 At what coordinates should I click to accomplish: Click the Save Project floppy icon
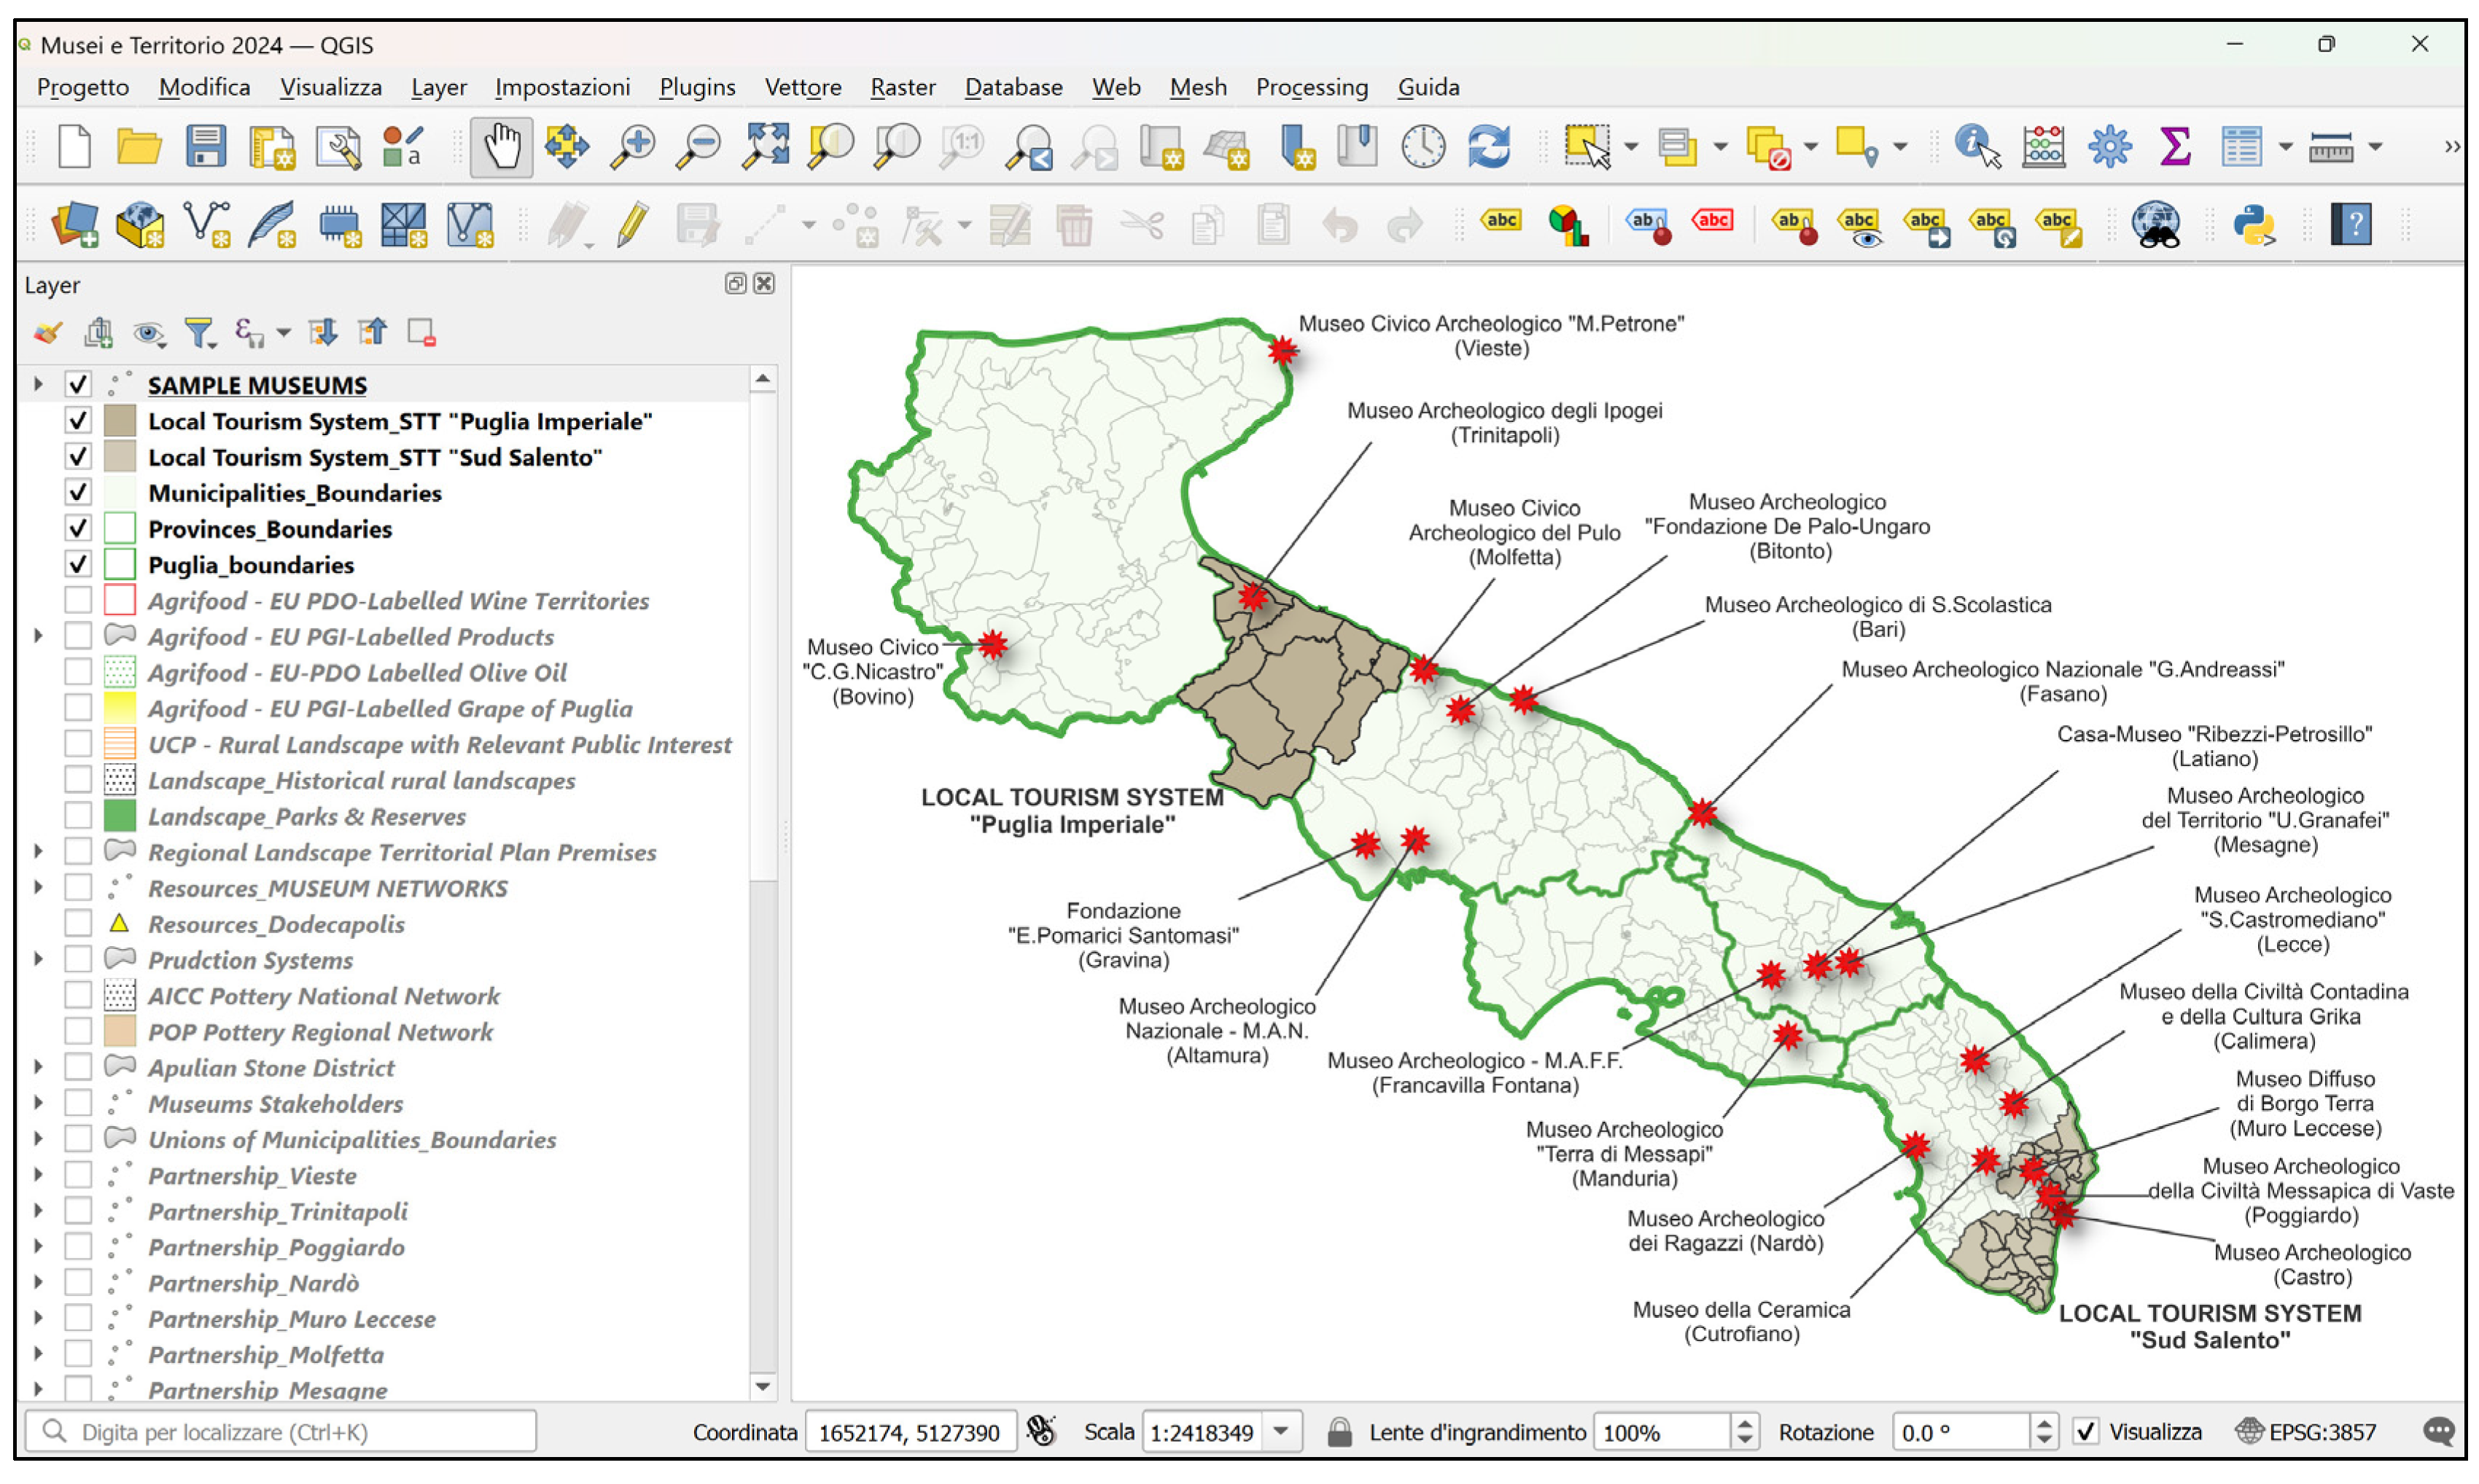click(205, 148)
